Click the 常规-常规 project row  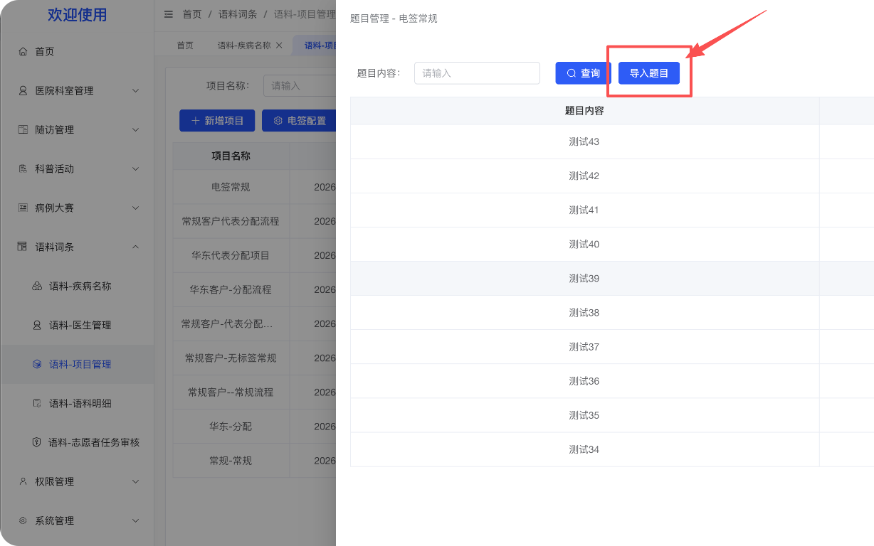click(254, 461)
